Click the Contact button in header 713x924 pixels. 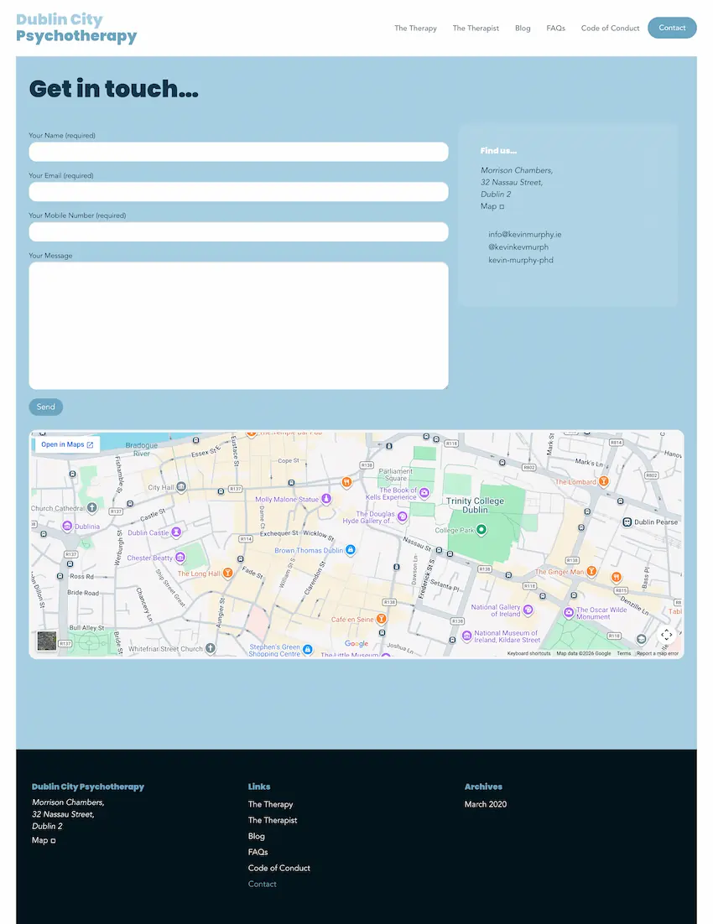pyautogui.click(x=672, y=28)
